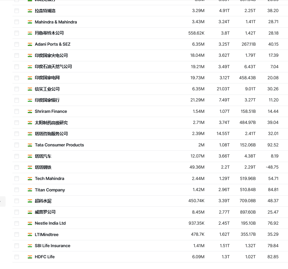This screenshot has height=269, width=288.
Task: Click the 21.03T value in 信实工业公司 row
Action: (x=224, y=89)
